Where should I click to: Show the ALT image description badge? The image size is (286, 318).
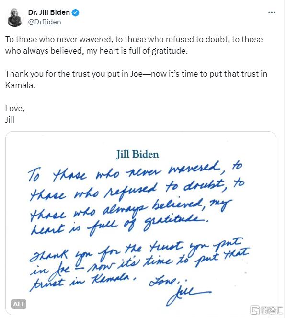(19, 304)
